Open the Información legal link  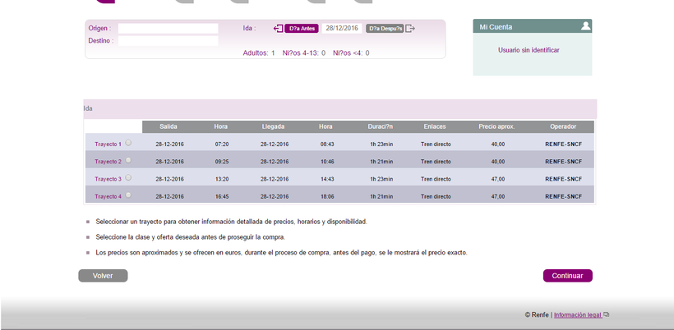577,314
